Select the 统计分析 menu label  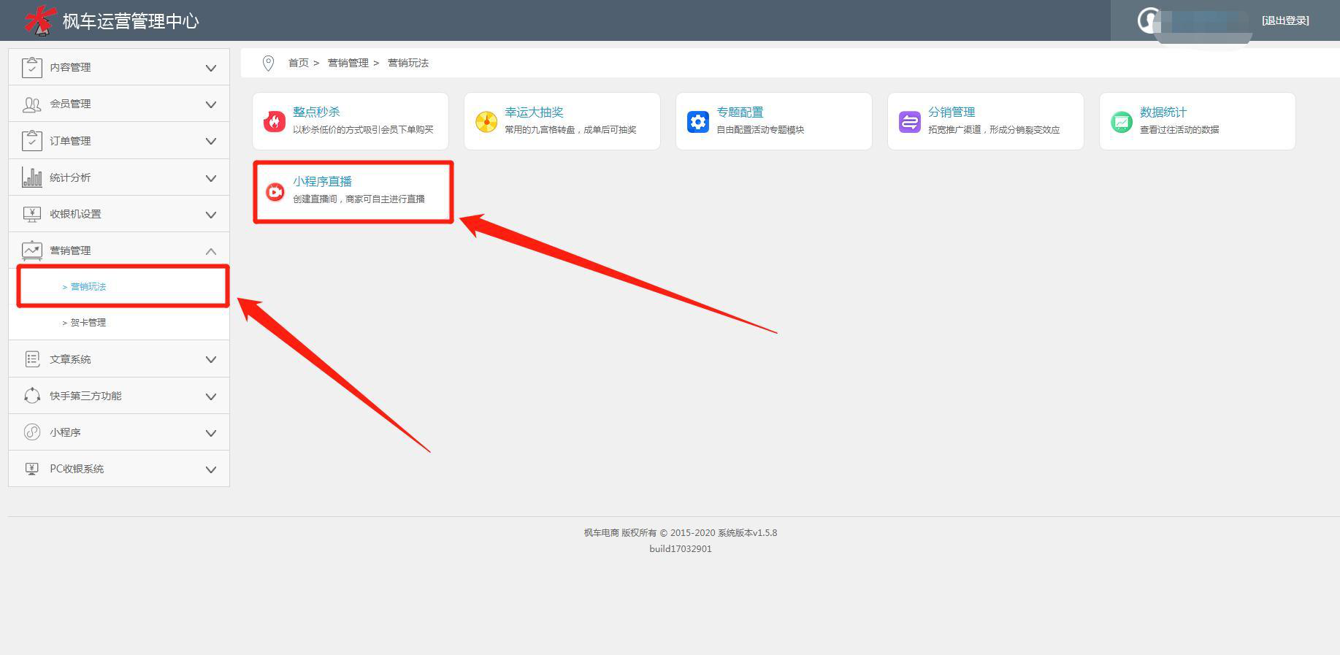pyautogui.click(x=70, y=177)
